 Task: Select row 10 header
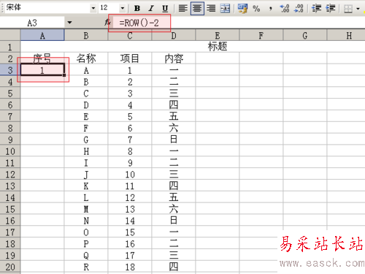tap(10, 151)
